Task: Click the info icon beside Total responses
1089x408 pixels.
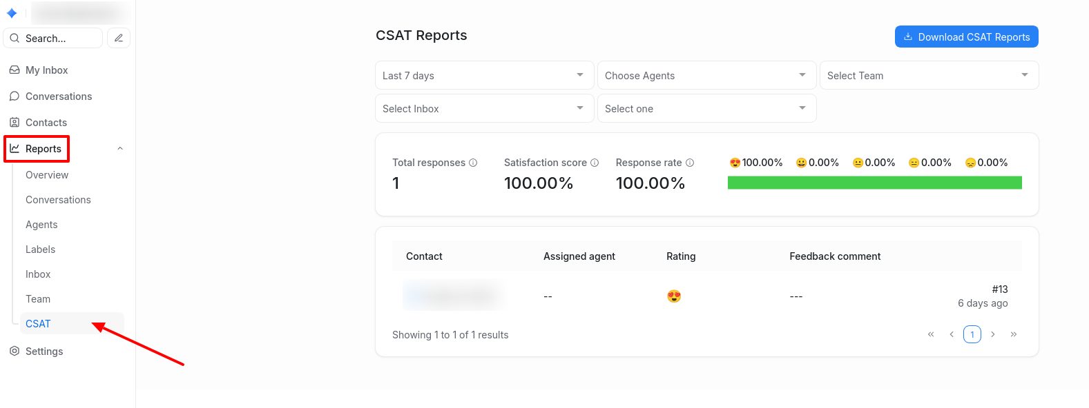Action: point(473,163)
